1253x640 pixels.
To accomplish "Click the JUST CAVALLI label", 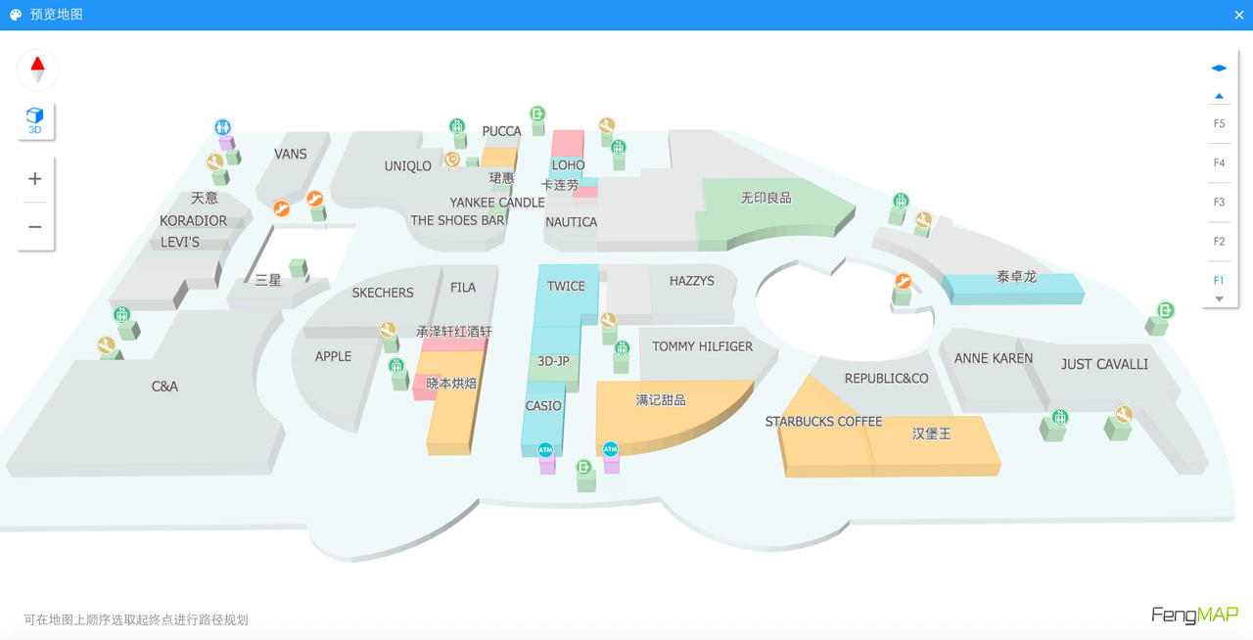I will click(1104, 364).
